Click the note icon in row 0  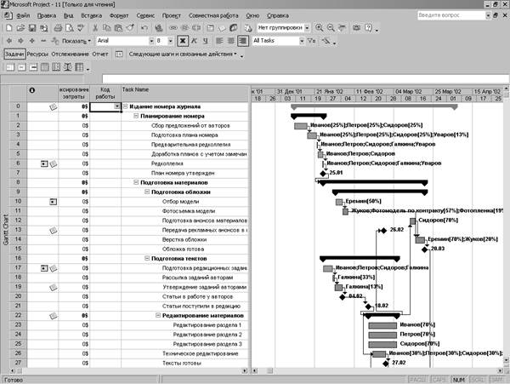(53, 107)
